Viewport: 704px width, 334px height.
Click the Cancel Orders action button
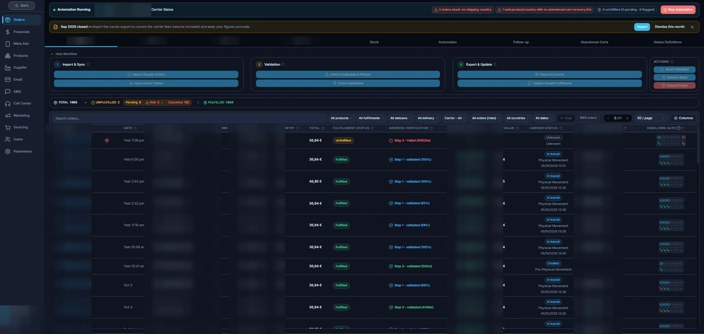click(675, 85)
